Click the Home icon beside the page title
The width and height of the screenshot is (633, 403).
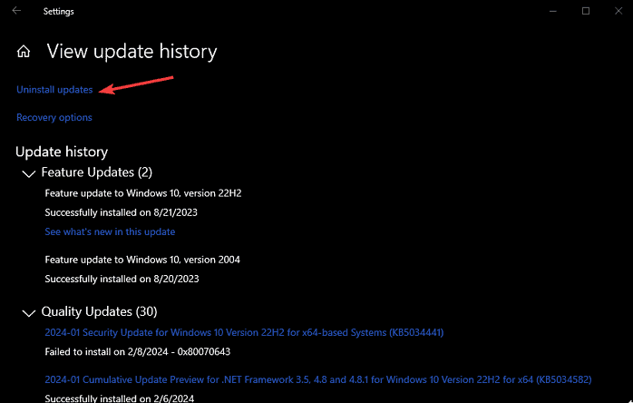coord(24,52)
